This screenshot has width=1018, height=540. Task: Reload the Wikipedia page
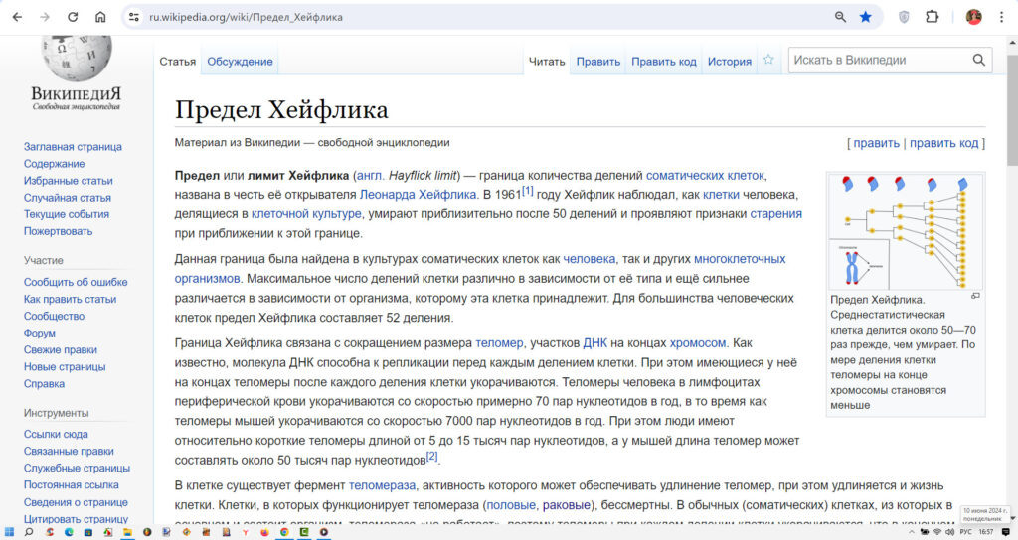(x=73, y=17)
